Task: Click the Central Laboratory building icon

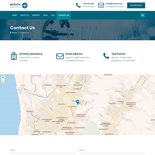Action: pos(14,56)
